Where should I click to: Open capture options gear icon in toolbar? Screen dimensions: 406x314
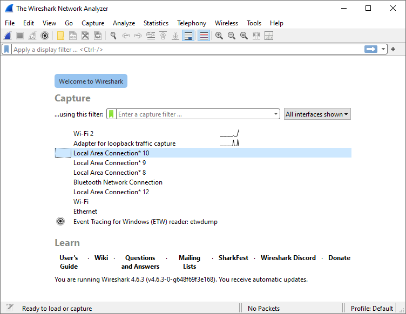[x=45, y=36]
